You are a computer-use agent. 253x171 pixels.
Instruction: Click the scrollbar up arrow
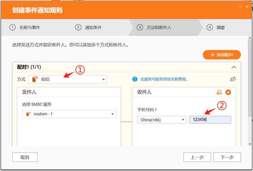(x=250, y=38)
